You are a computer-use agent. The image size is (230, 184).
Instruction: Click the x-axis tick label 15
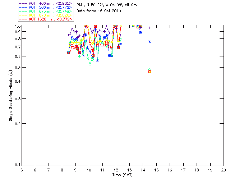[156, 170]
